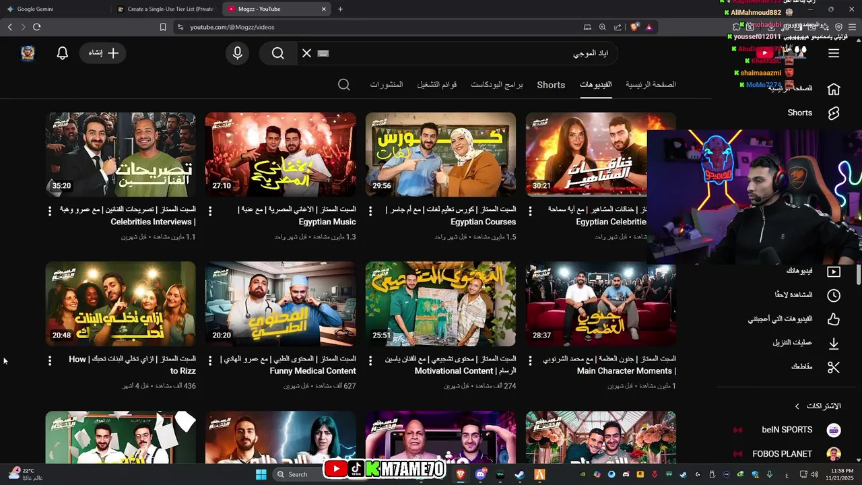Viewport: 862px width, 485px height.
Task: Clear the search box with the X
Action: (306, 53)
